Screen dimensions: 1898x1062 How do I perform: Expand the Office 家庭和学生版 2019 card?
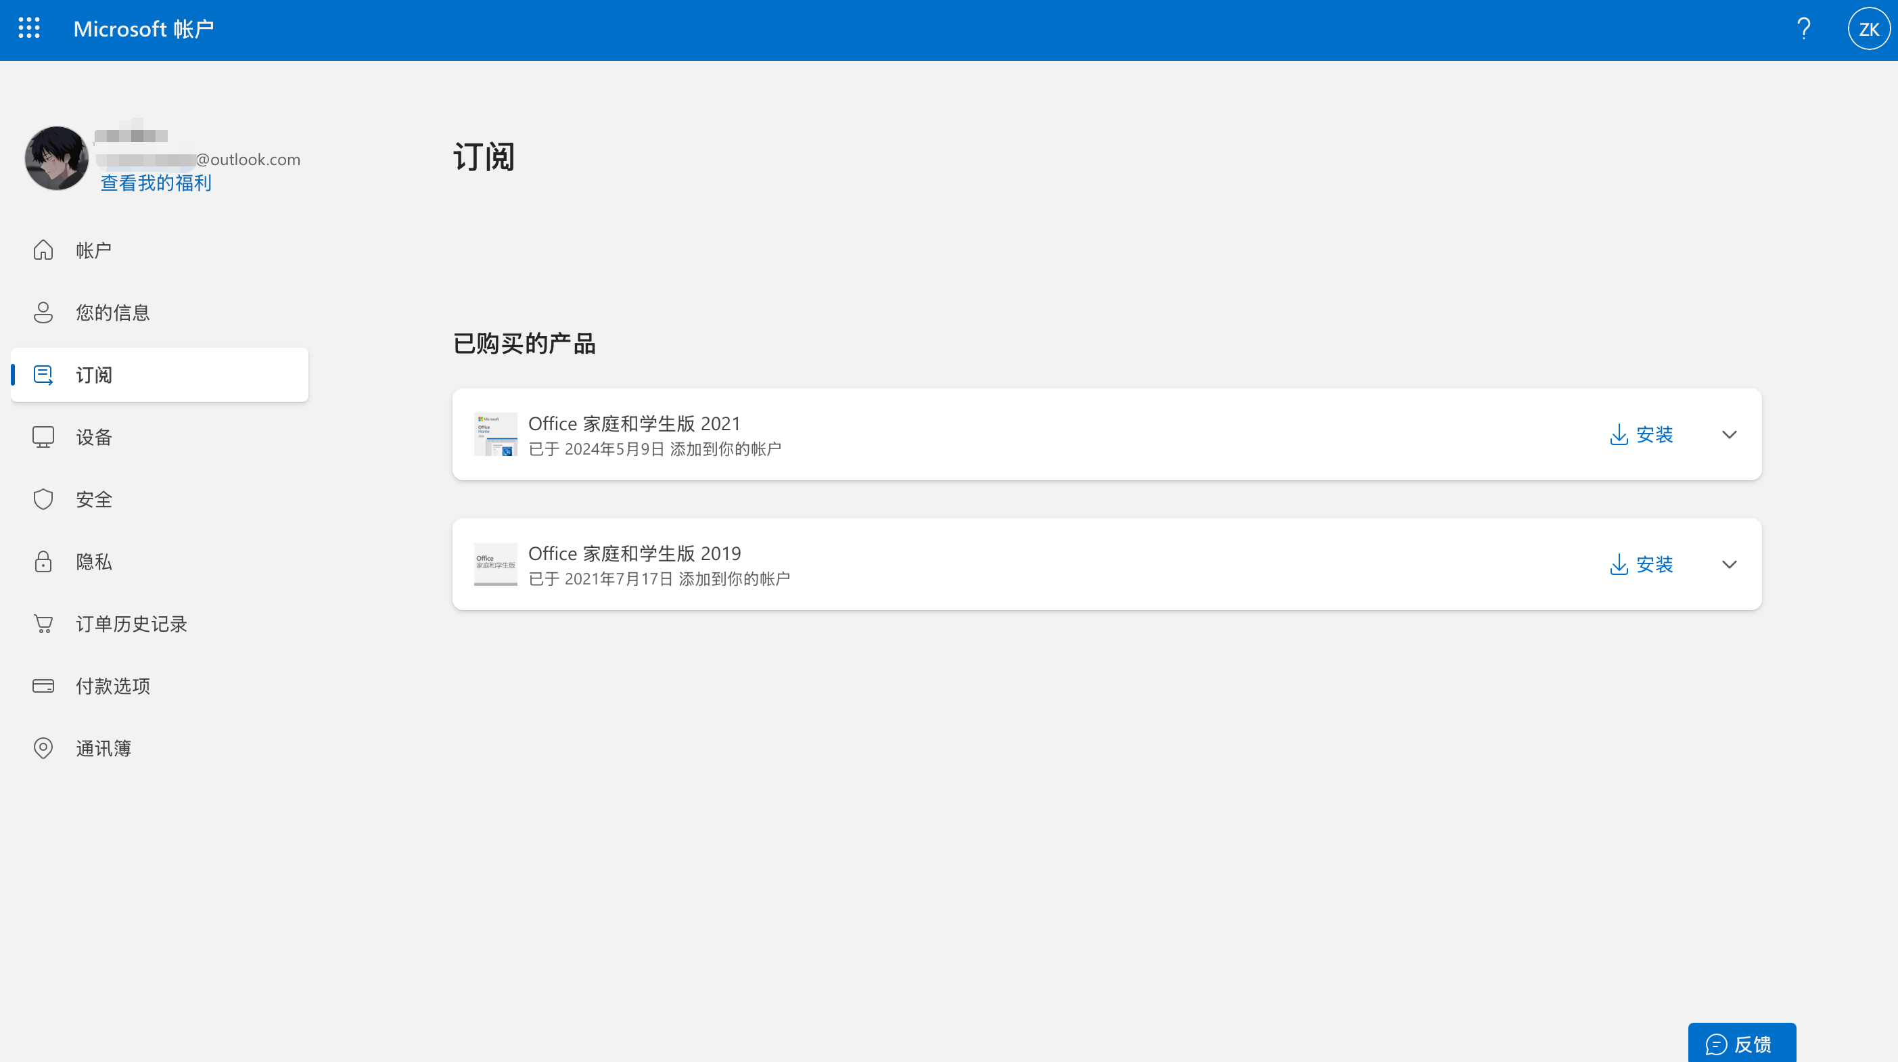tap(1728, 563)
